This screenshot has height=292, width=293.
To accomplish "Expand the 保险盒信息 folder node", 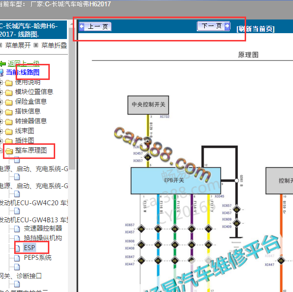I will point(1,102).
